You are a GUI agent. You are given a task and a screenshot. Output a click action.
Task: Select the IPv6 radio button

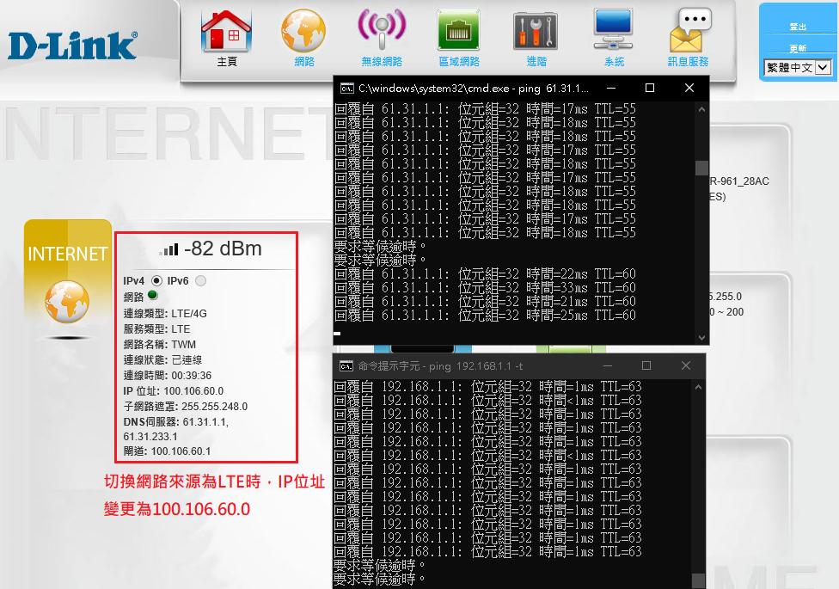(200, 280)
